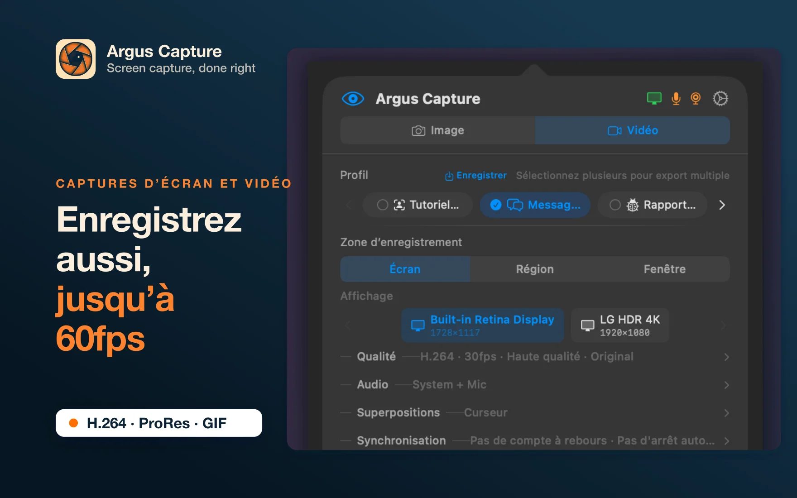Switch to the Vidéo capture tab

point(632,130)
